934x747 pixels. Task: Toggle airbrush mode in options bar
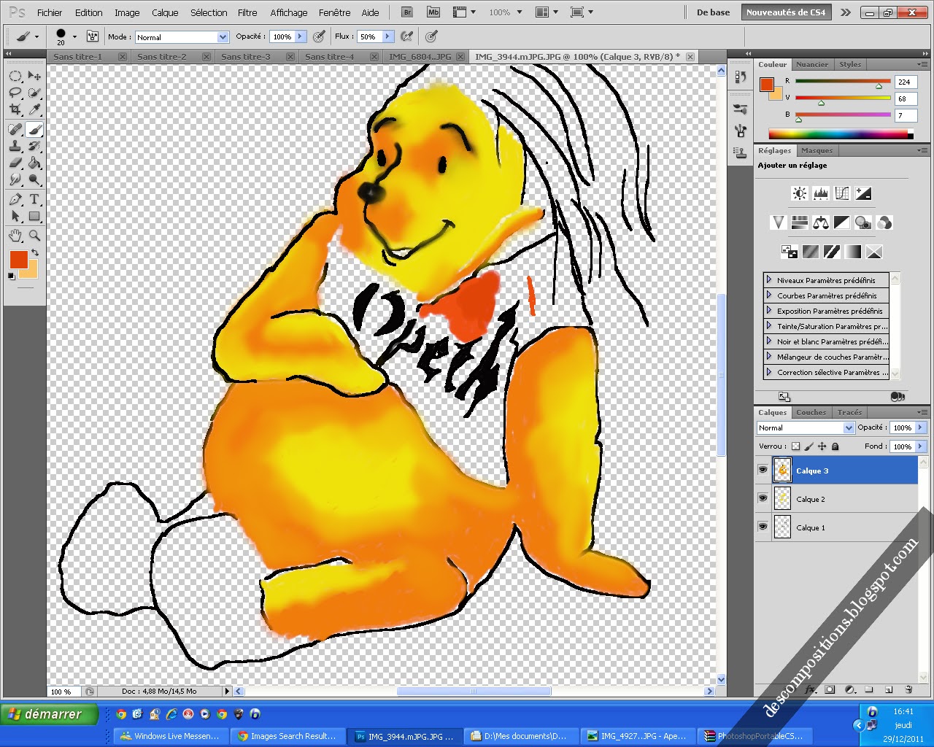(407, 36)
